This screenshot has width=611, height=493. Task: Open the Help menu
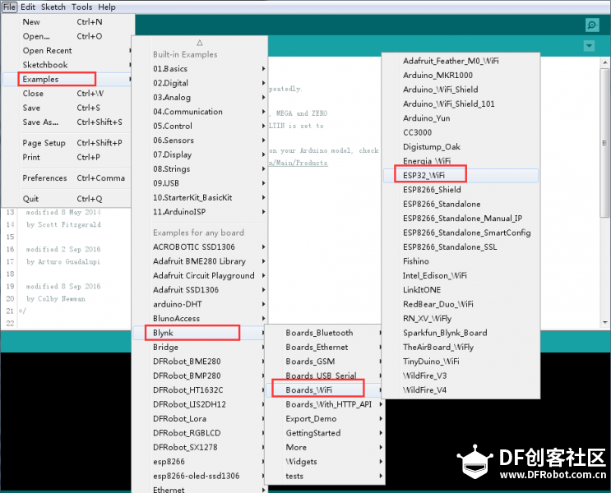coord(107,7)
